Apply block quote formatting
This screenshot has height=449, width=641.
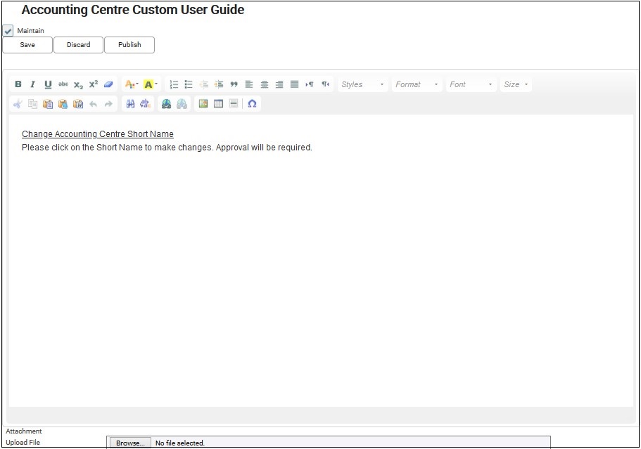[x=234, y=84]
